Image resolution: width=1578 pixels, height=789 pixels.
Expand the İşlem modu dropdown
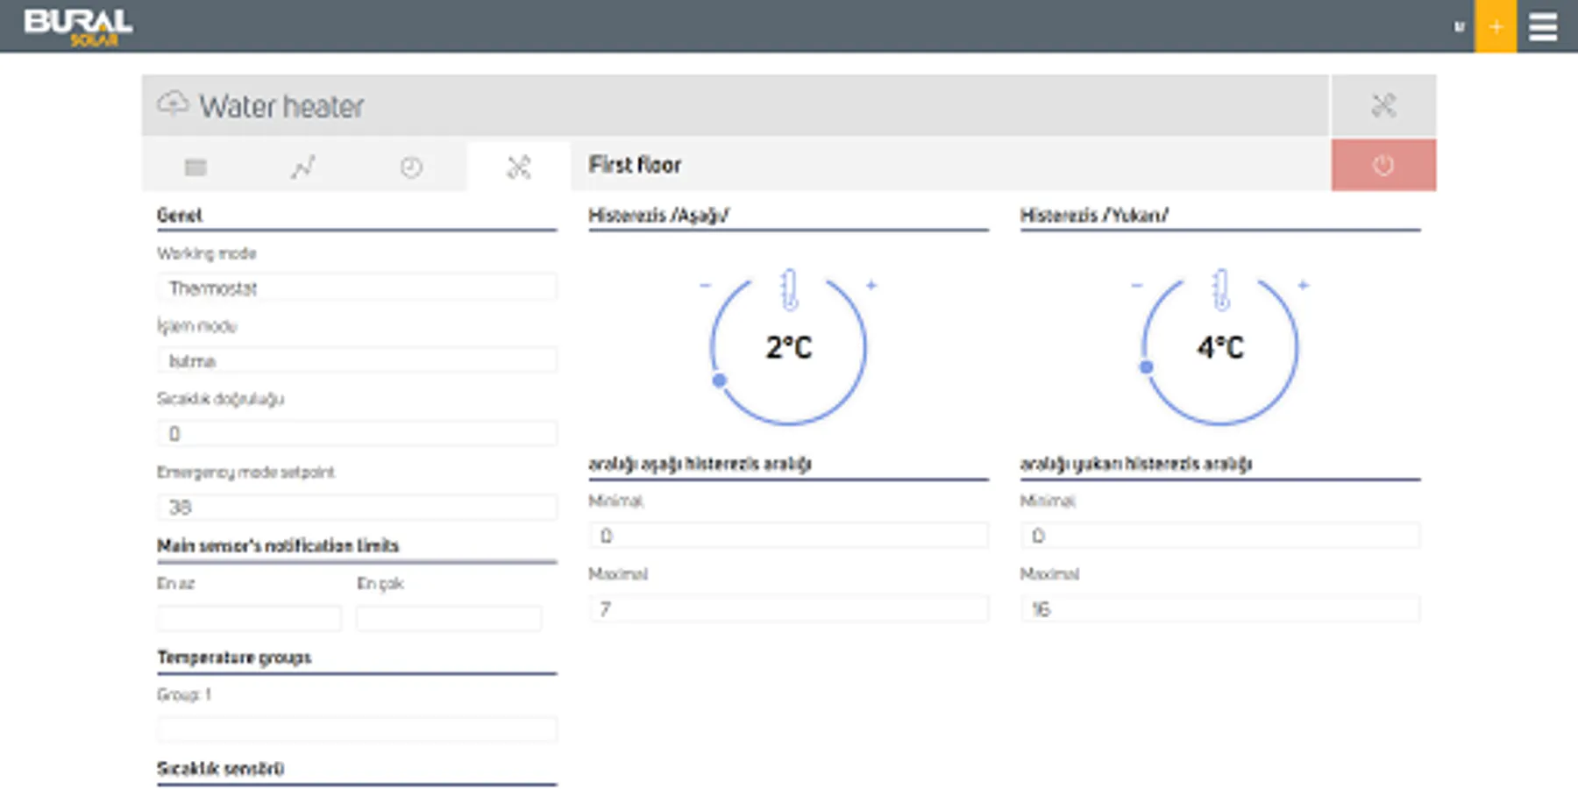click(x=357, y=361)
